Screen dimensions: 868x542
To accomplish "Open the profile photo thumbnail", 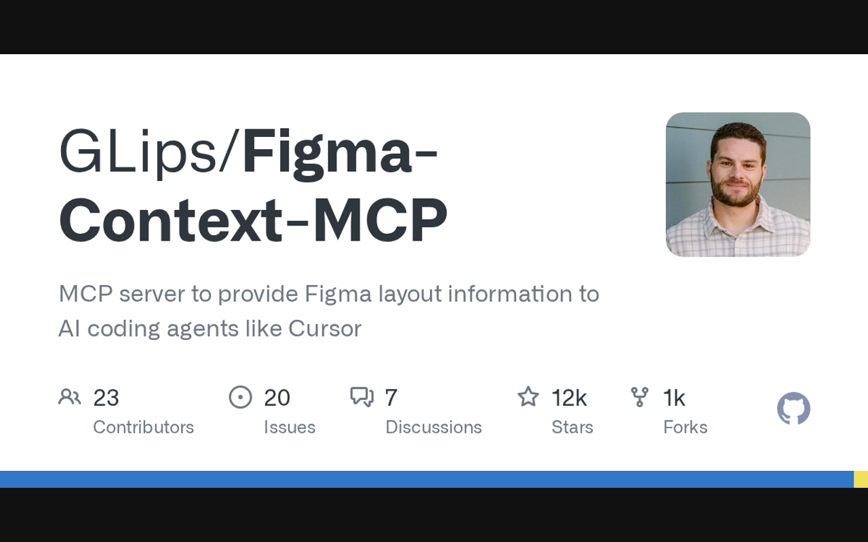I will pos(738,184).
